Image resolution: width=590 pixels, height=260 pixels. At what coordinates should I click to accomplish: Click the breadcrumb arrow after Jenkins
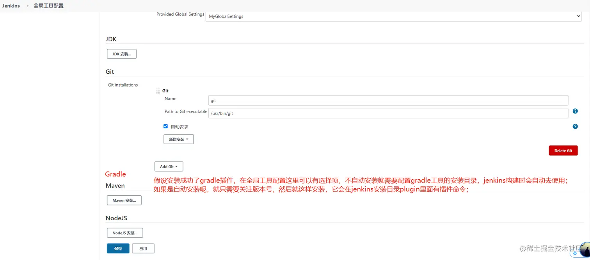(28, 6)
